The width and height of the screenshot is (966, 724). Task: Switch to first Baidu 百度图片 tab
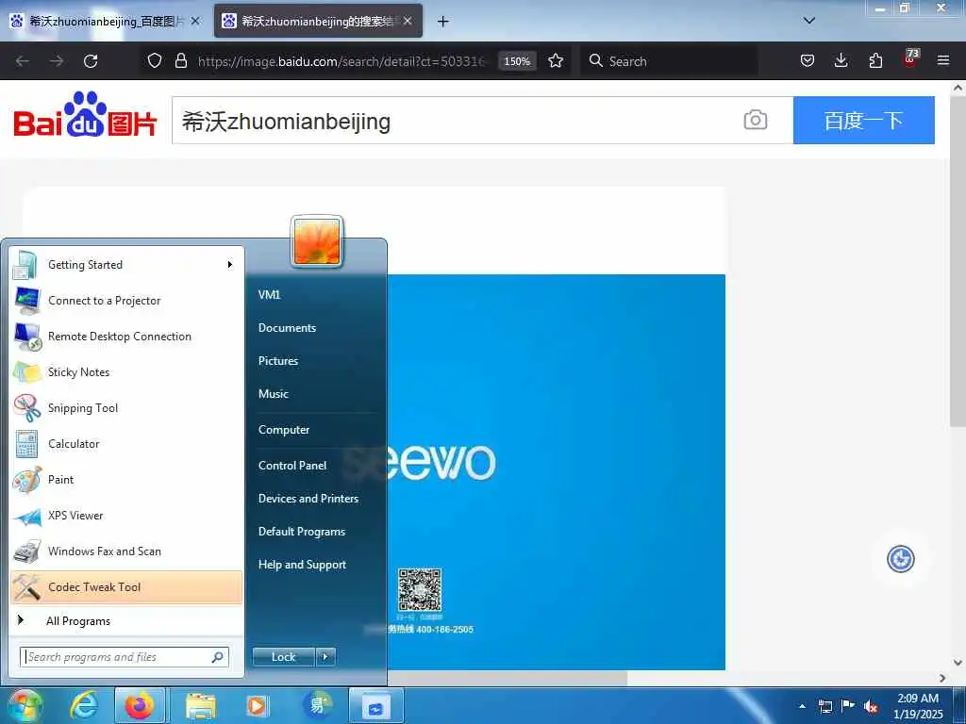105,21
